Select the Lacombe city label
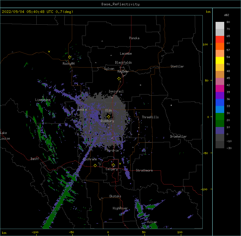The image size is (241, 236). point(126,54)
